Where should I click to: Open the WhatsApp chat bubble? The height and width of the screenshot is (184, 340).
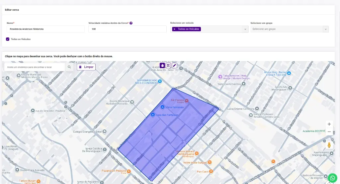(x=332, y=178)
